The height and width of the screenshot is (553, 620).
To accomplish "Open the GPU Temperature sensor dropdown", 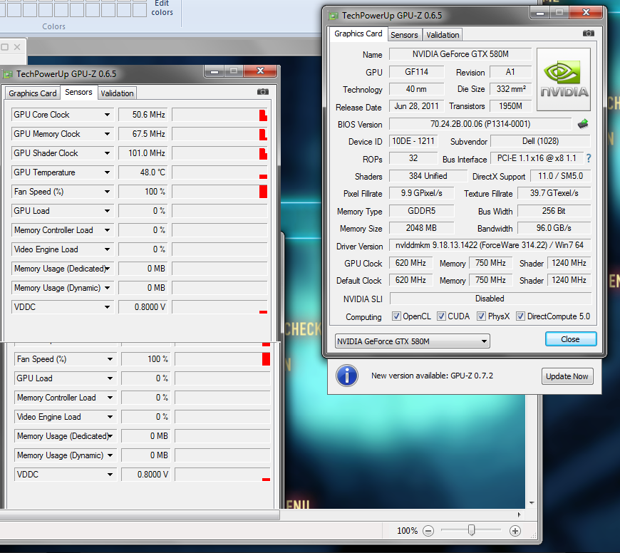I will pyautogui.click(x=107, y=172).
